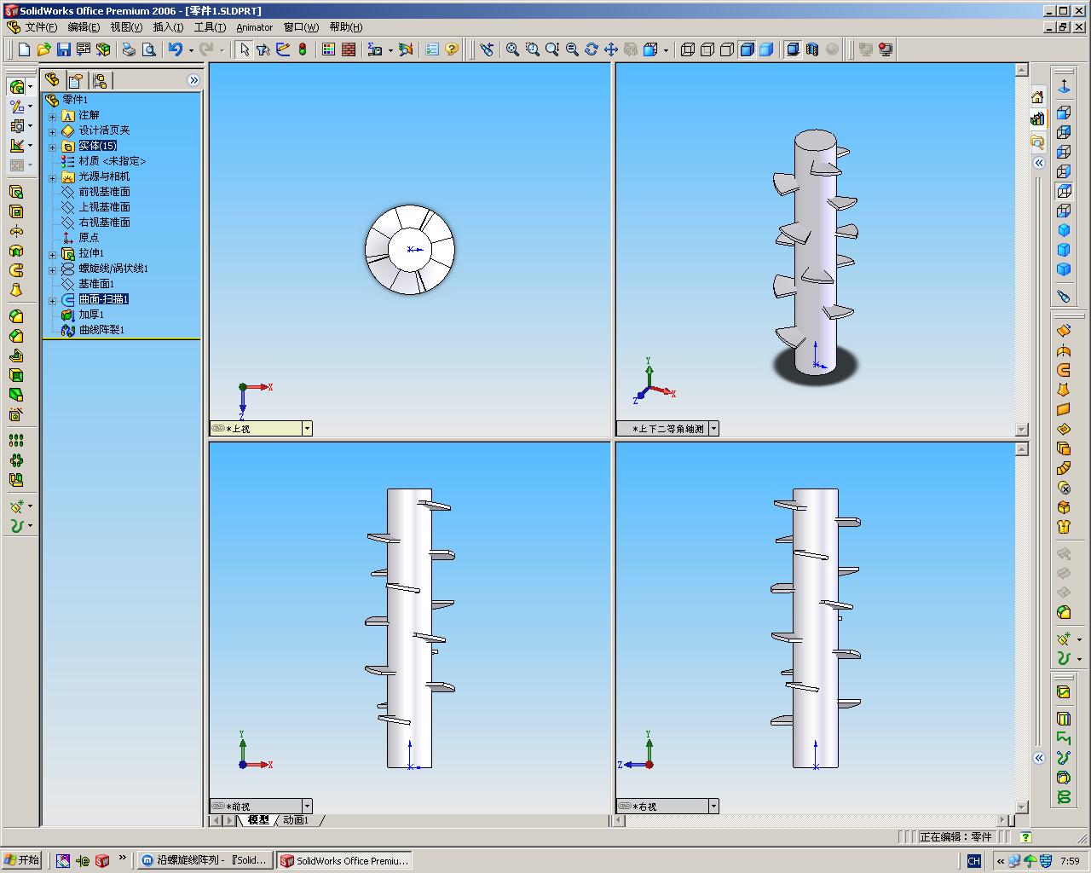
Task: Collapse the feature tree panel with chevron
Action: pyautogui.click(x=193, y=80)
